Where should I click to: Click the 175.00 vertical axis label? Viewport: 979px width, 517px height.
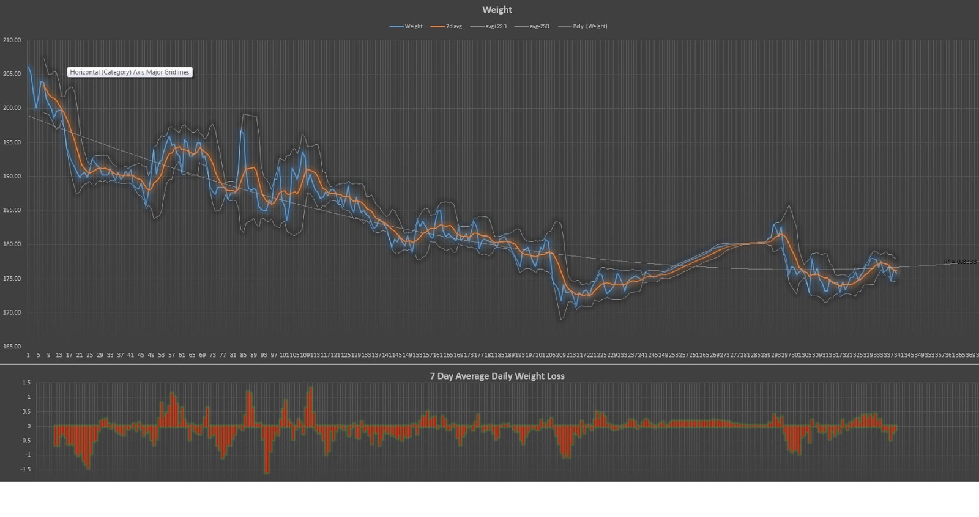pyautogui.click(x=12, y=279)
